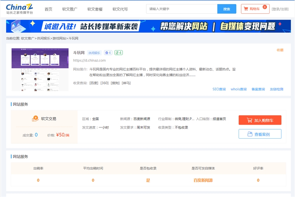Click the 加入购物车 button
The height and width of the screenshot is (197, 295).
tap(260, 120)
